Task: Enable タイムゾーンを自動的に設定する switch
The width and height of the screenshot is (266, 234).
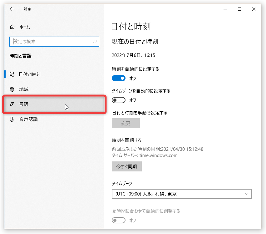Action: click(119, 100)
